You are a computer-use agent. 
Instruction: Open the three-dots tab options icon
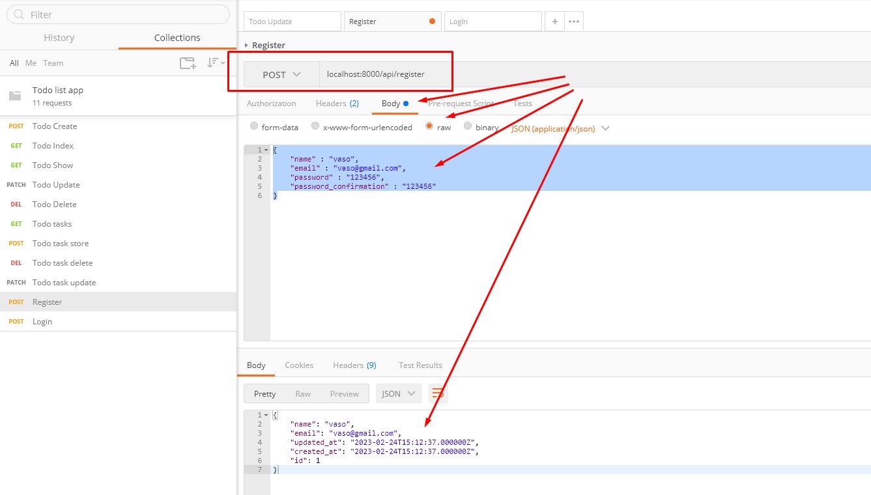[574, 21]
